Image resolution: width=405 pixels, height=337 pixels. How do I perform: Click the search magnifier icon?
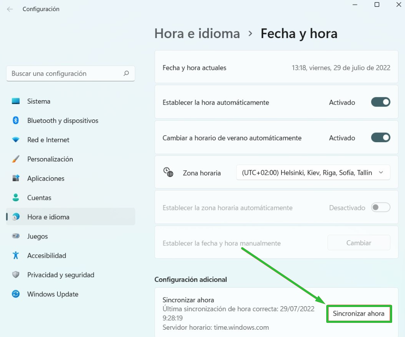(126, 73)
